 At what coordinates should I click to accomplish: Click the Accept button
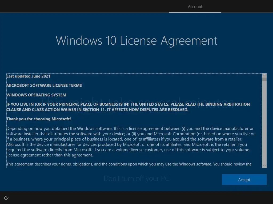(244, 180)
